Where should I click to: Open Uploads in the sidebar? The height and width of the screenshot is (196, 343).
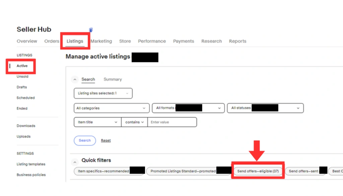pyautogui.click(x=24, y=137)
